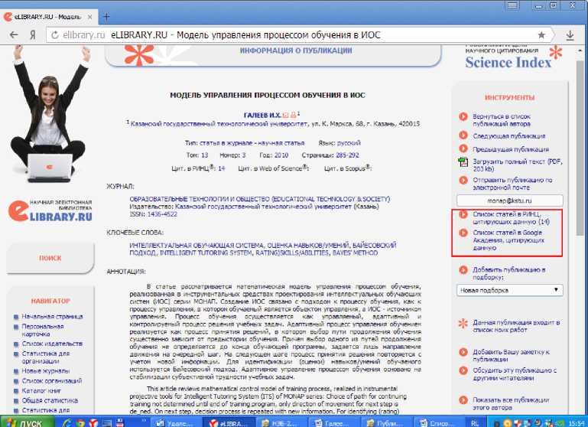The width and height of the screenshot is (588, 427).
Task: Click bullet icon beside 'Обсудить эту публикацию'
Action: coord(463,370)
